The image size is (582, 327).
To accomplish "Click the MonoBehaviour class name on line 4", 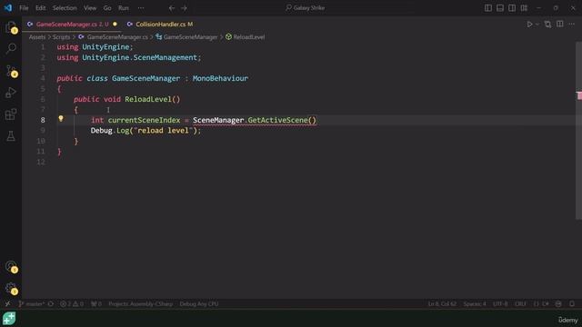I will [x=220, y=78].
